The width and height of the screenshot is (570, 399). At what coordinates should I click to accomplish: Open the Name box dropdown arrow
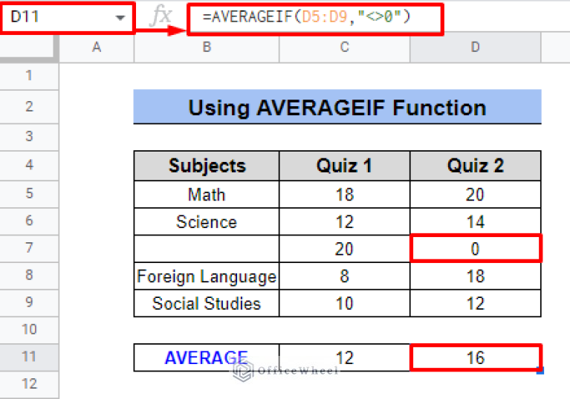click(120, 19)
